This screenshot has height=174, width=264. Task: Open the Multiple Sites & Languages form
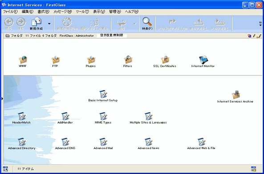tap(149, 116)
